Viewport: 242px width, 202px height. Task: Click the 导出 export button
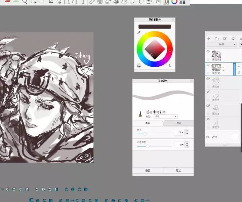tap(178, 170)
